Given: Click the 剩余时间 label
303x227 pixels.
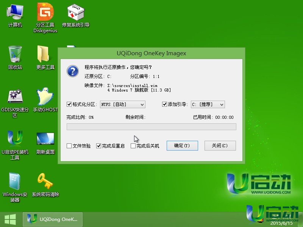Looking at the screenshot, I should (135, 117).
